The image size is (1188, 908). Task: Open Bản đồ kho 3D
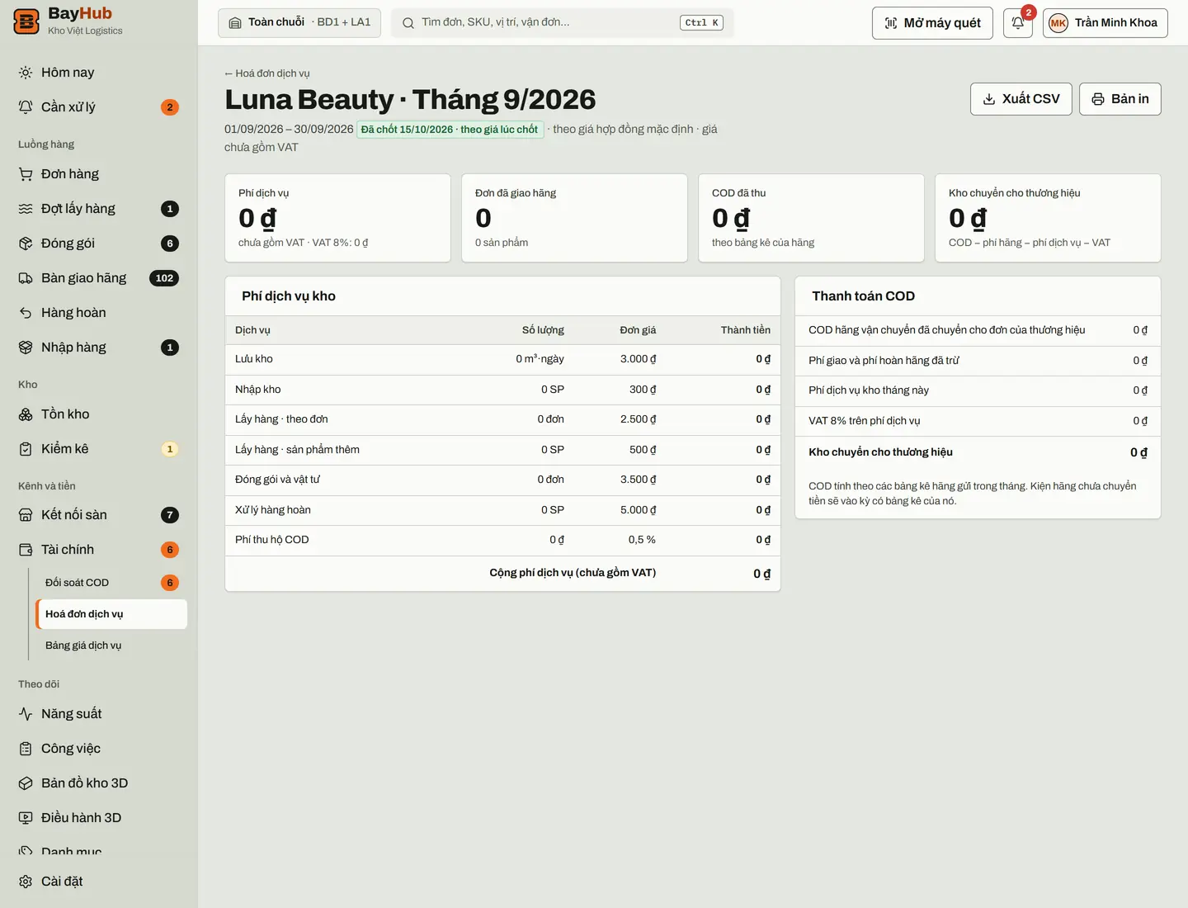(99, 783)
